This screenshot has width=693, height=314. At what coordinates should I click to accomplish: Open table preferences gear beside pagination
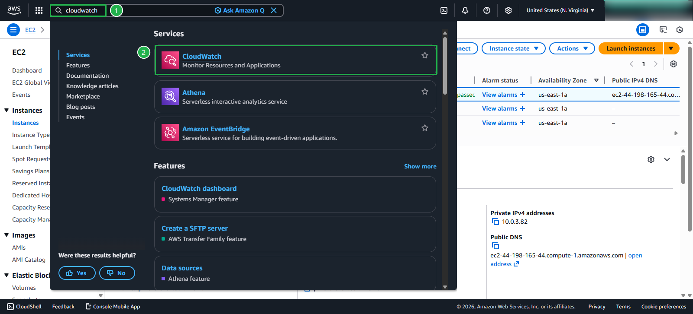pyautogui.click(x=674, y=64)
